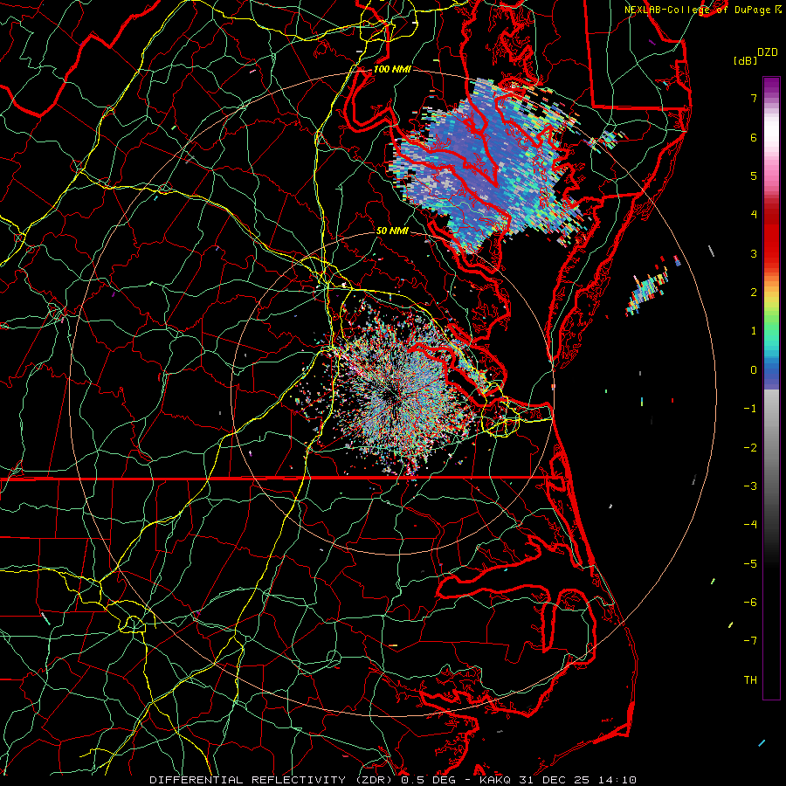Click legend value -6

click(750, 603)
